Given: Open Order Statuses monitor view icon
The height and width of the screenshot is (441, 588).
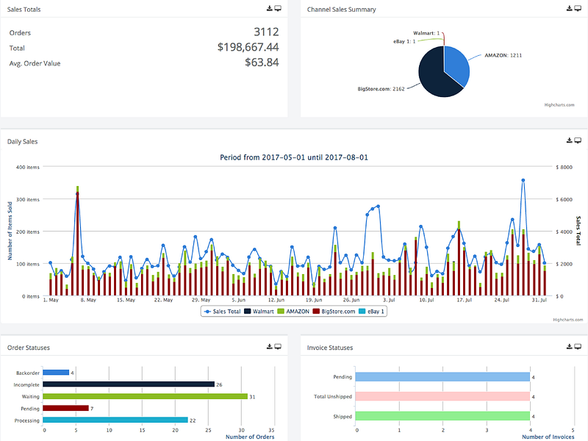Looking at the screenshot, I should click(x=278, y=346).
